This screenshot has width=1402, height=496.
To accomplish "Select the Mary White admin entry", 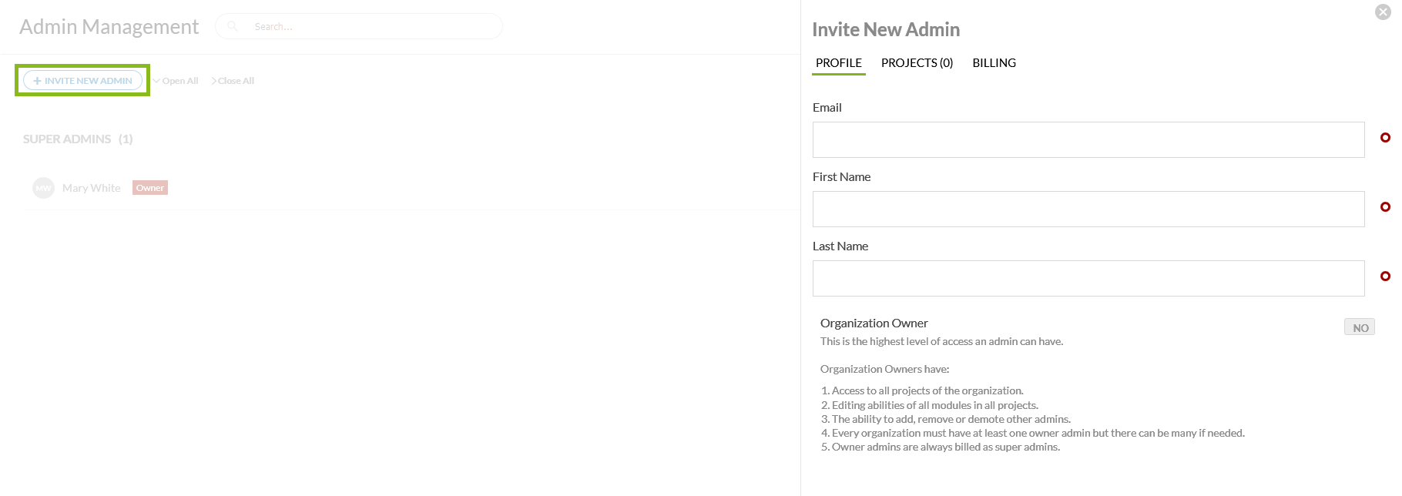I will coord(91,188).
